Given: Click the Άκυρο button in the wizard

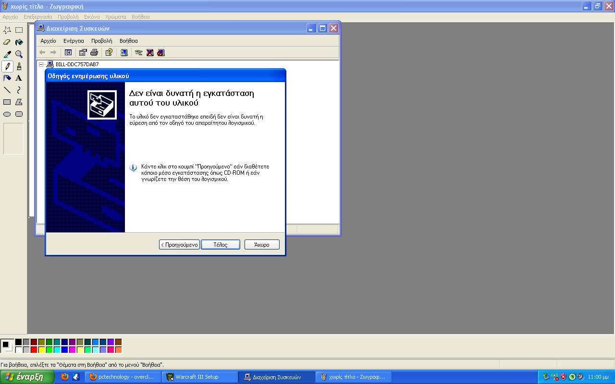Looking at the screenshot, I should coord(262,245).
